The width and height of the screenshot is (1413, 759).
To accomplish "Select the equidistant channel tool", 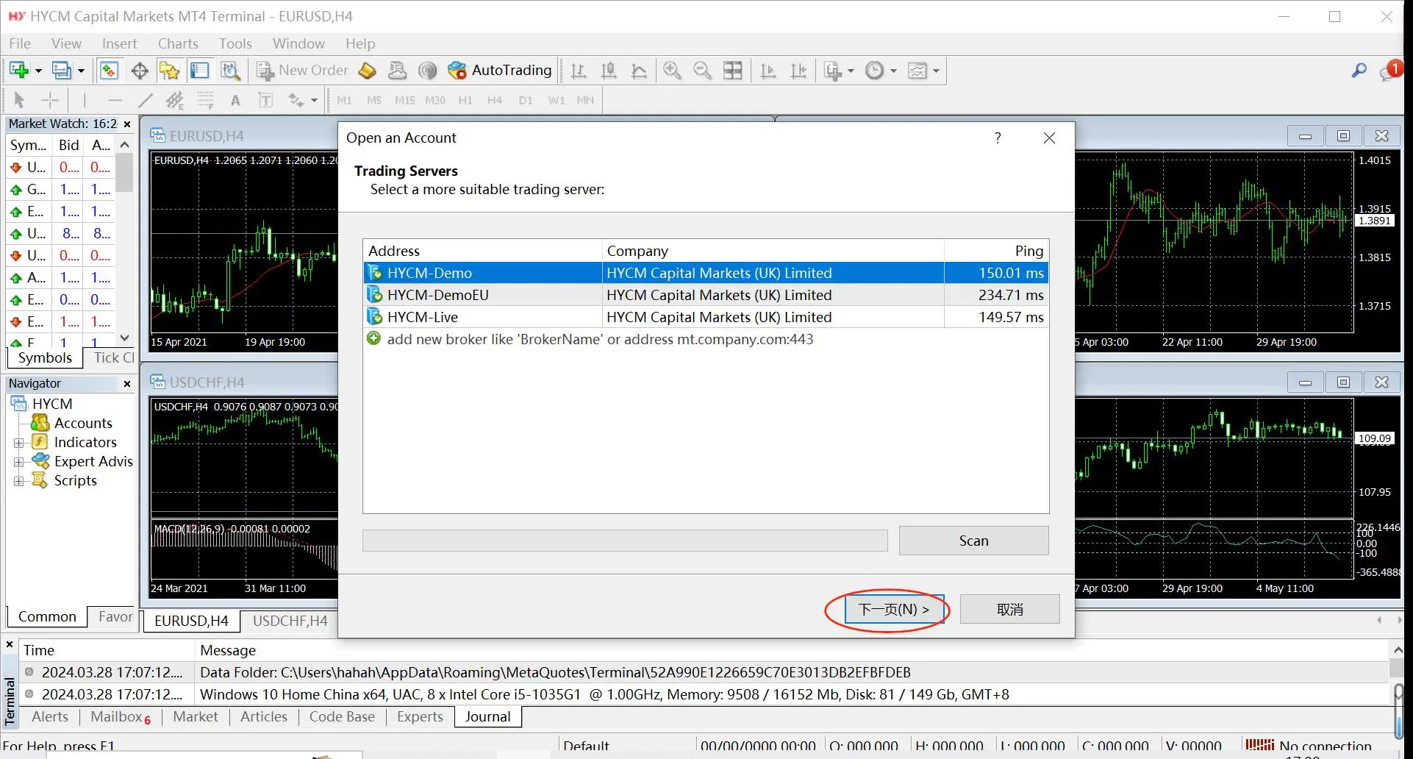I will pos(175,100).
